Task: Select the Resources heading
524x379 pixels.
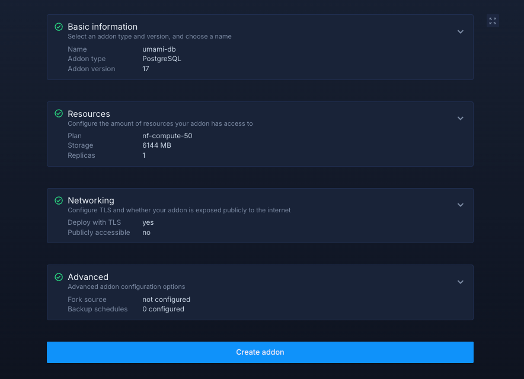Action: pos(89,114)
